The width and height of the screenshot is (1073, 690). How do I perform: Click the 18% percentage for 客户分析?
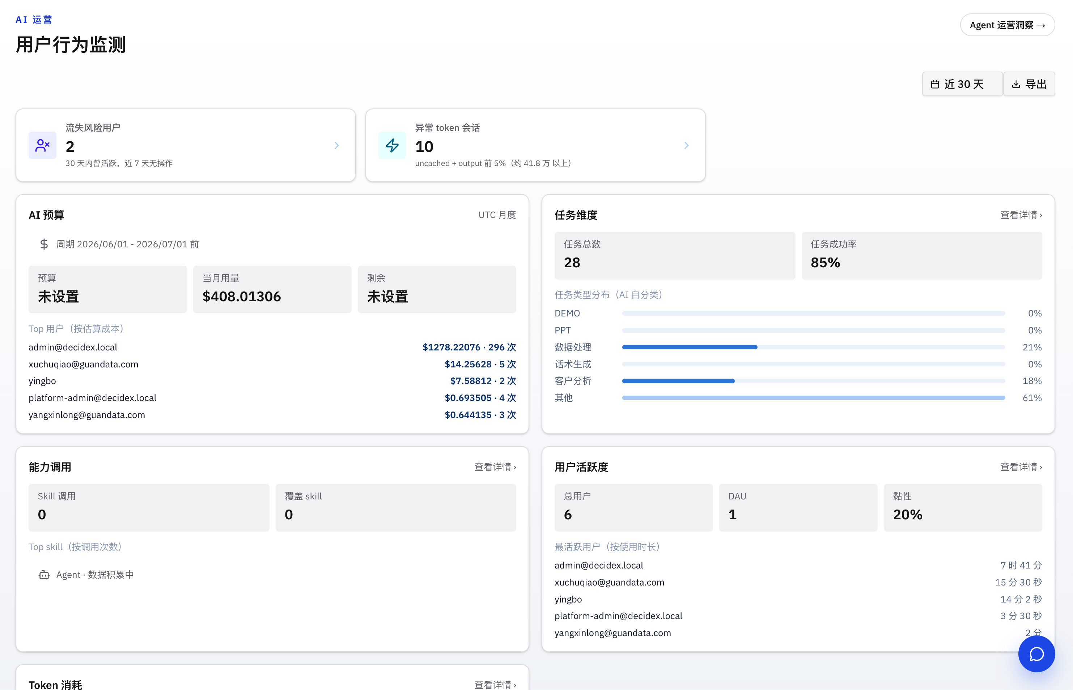1032,381
